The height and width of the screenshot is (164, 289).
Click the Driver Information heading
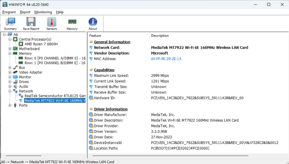click(111, 109)
